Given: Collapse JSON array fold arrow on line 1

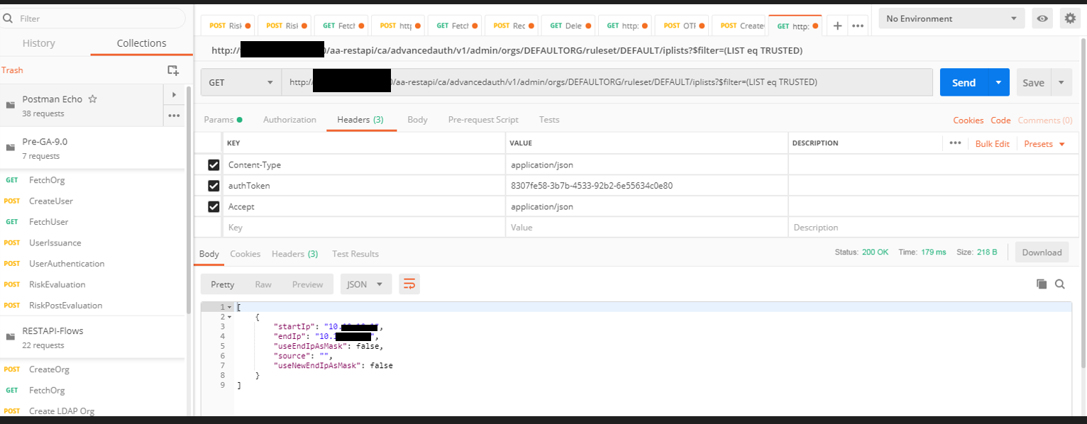Looking at the screenshot, I should [230, 307].
